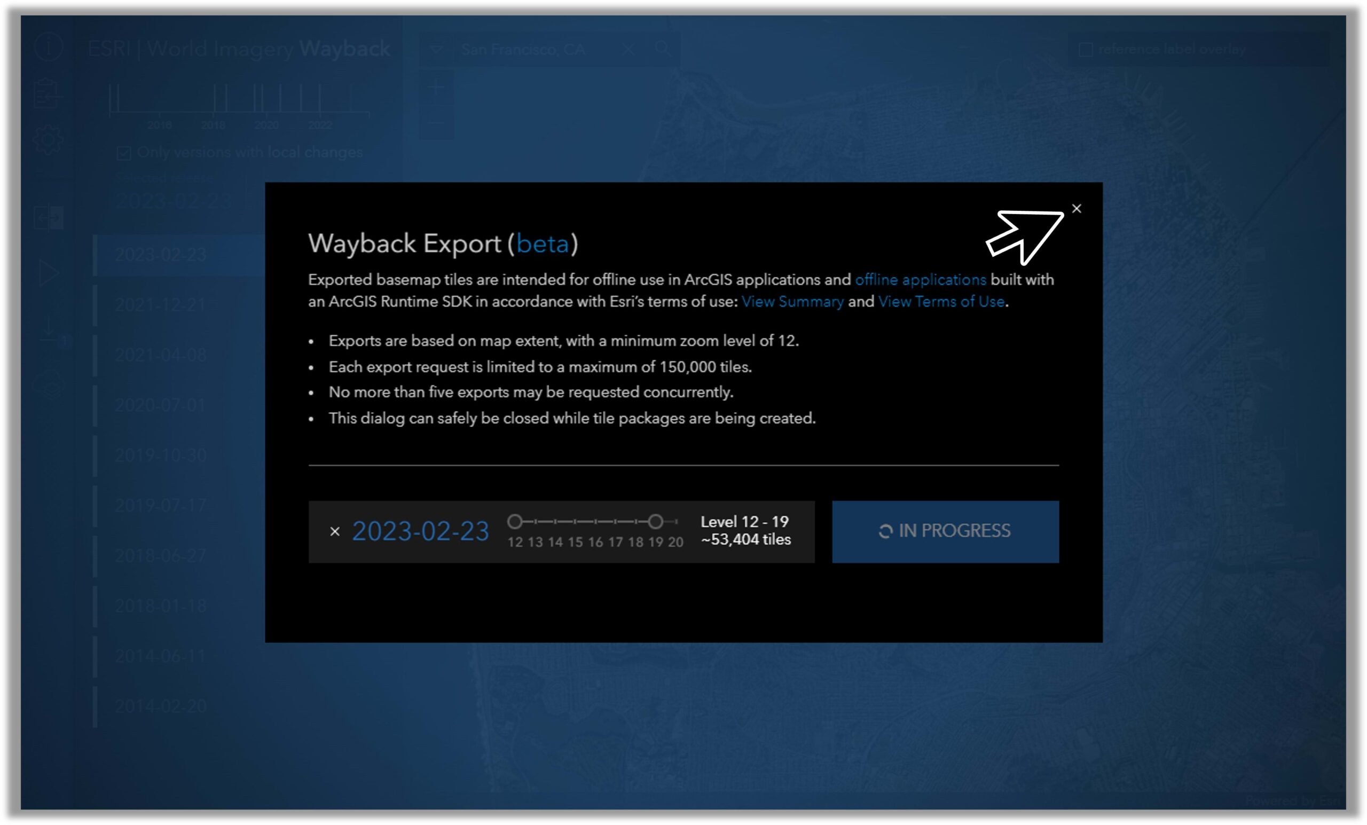Start the animation play icon in sidebar
Screen dimensions: 1367x825
(49, 272)
